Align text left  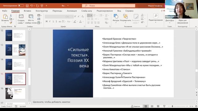pos(88,23)
